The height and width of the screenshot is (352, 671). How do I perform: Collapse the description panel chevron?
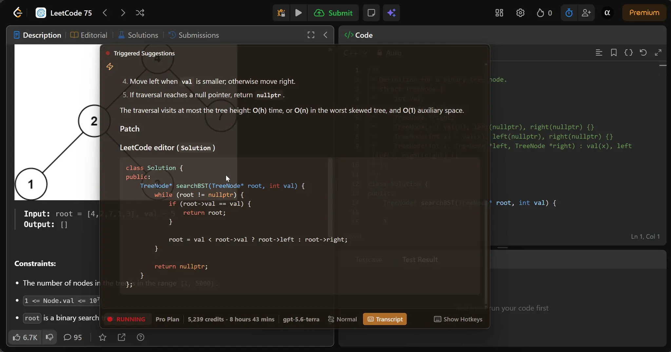325,35
